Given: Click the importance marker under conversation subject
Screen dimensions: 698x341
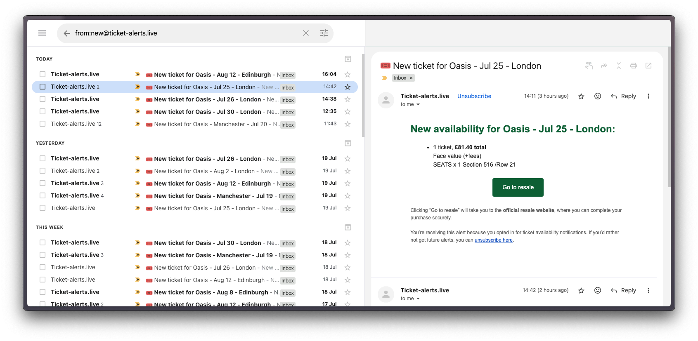Looking at the screenshot, I should point(385,78).
